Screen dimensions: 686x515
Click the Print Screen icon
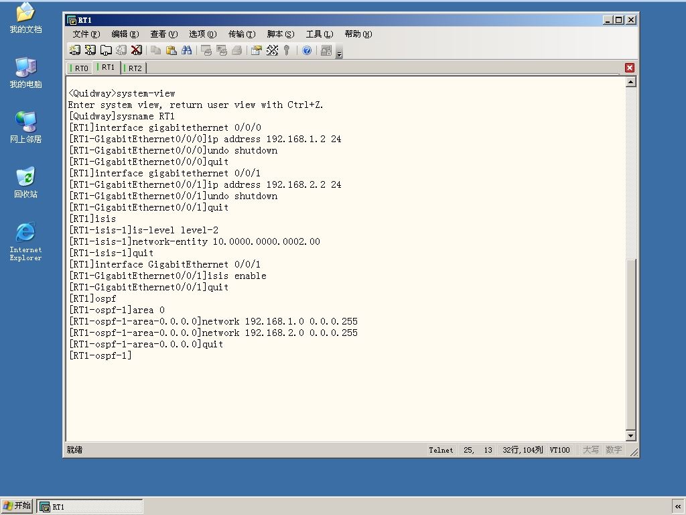pyautogui.click(x=206, y=50)
